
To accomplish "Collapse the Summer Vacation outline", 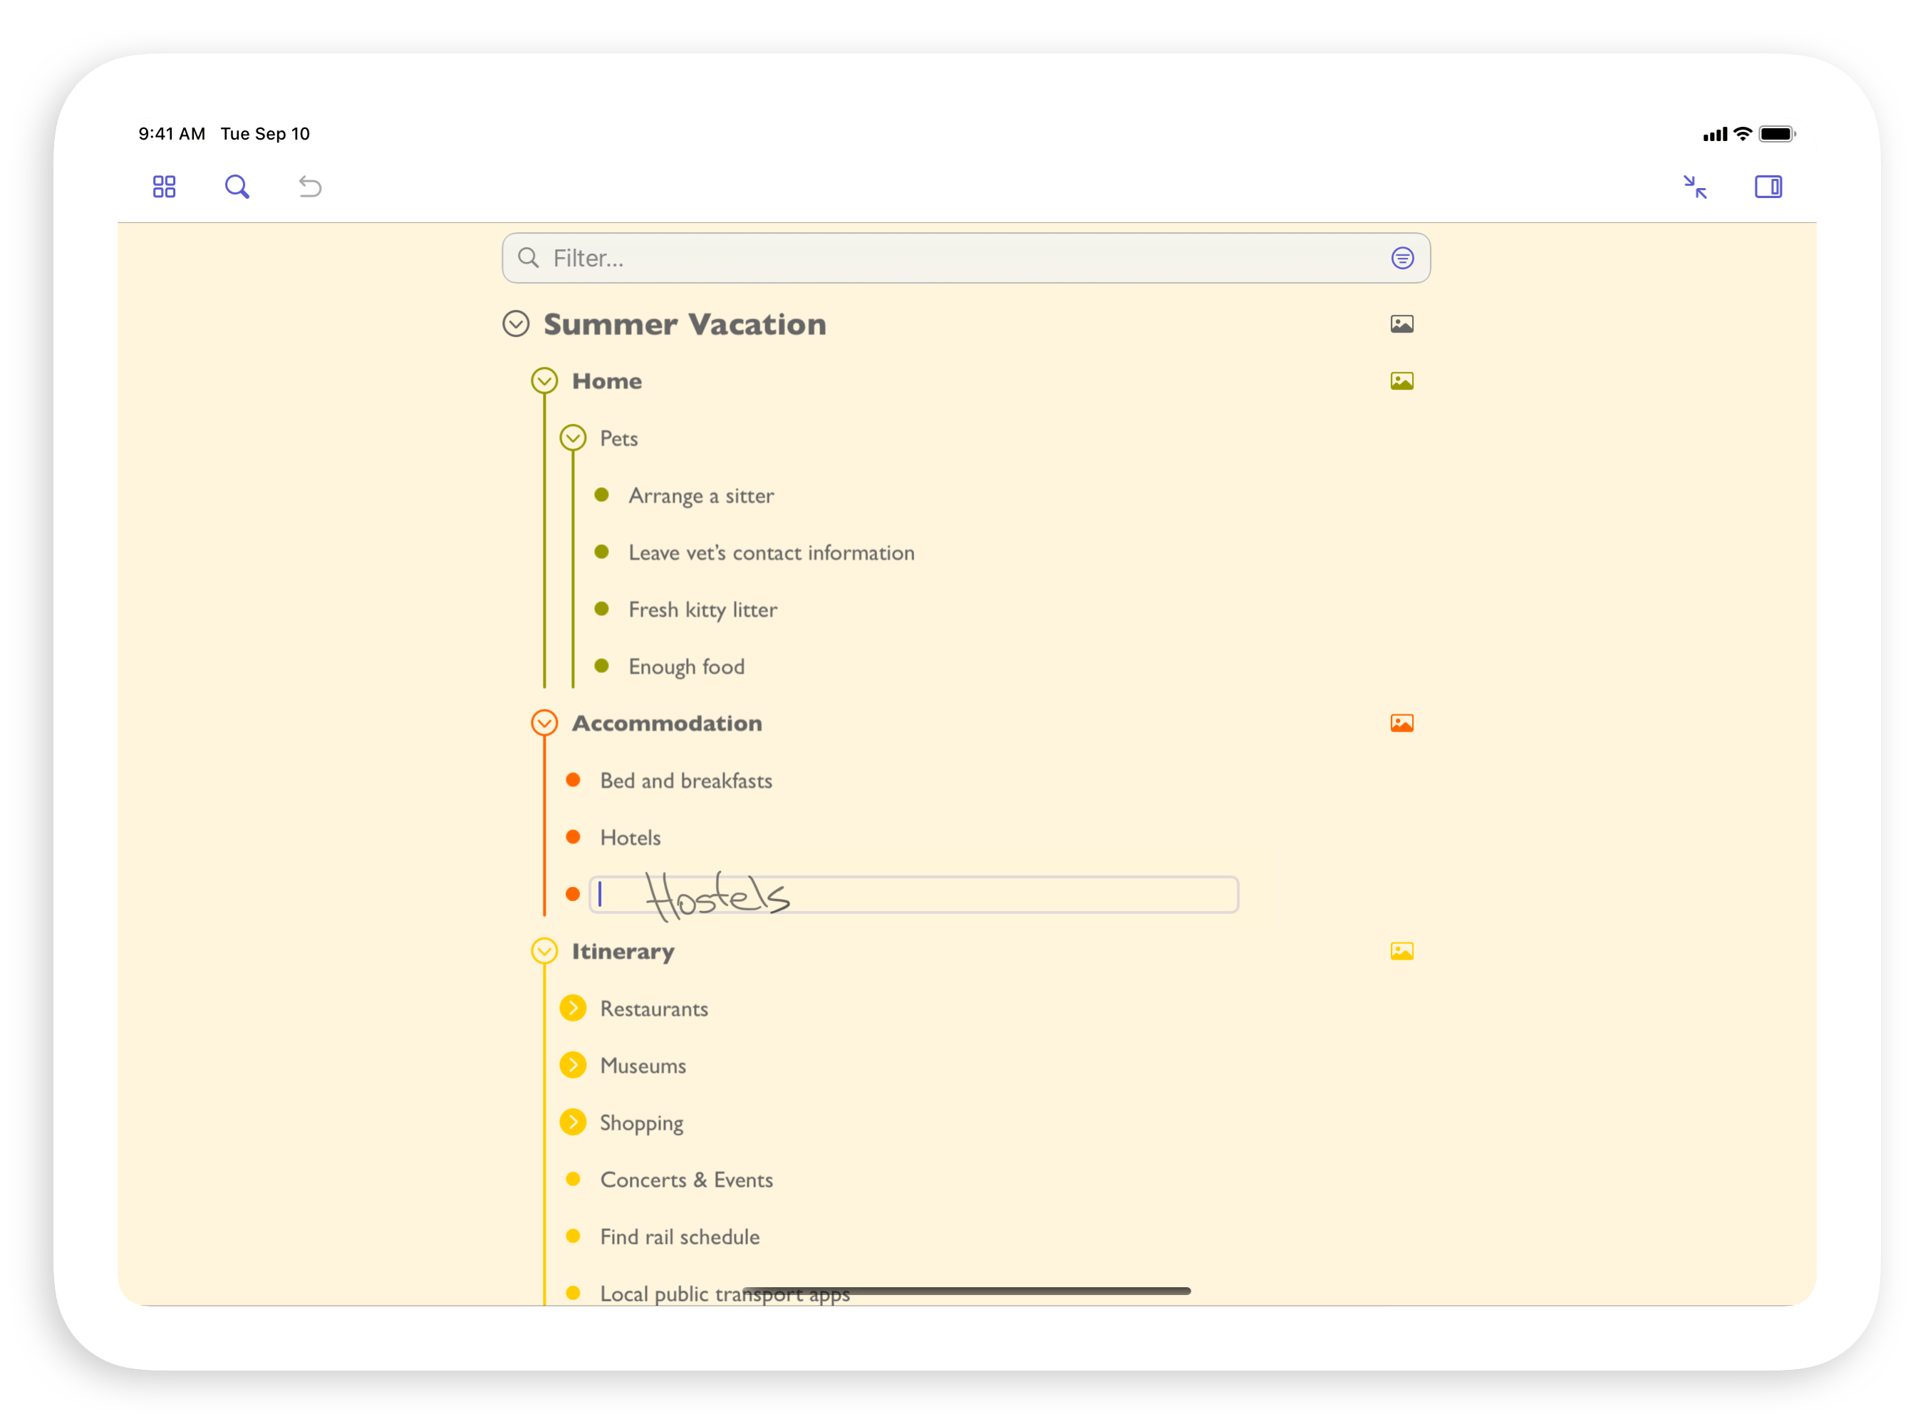I will click(x=516, y=324).
